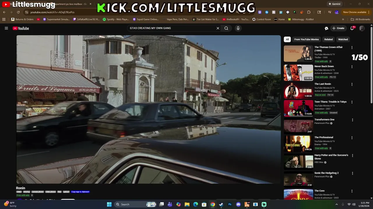This screenshot has width=373, height=209.
Task: Open Steam from taskbar
Action: [x=221, y=204]
